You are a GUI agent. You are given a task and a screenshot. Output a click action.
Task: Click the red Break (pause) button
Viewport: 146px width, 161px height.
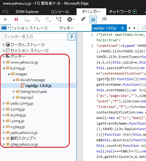point(16,19)
